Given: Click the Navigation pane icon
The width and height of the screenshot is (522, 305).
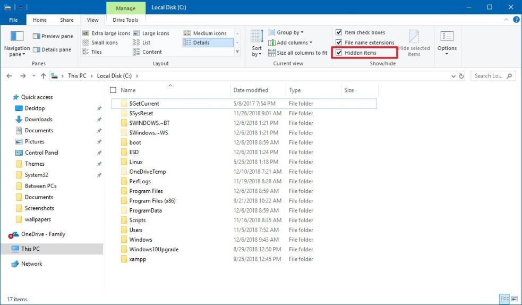Looking at the screenshot, I should coord(17,37).
